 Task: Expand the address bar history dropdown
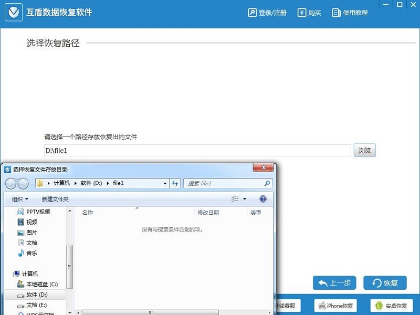[165, 183]
